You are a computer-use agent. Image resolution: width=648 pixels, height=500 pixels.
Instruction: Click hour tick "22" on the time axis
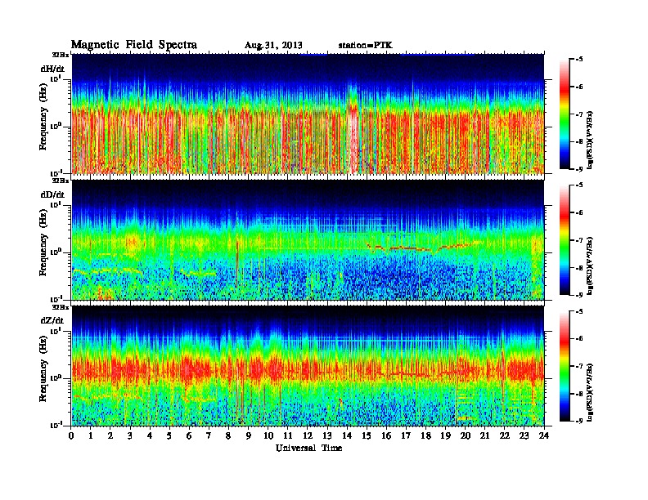click(x=504, y=435)
